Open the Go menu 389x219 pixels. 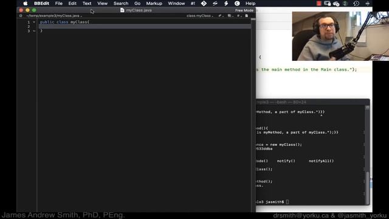137,4
